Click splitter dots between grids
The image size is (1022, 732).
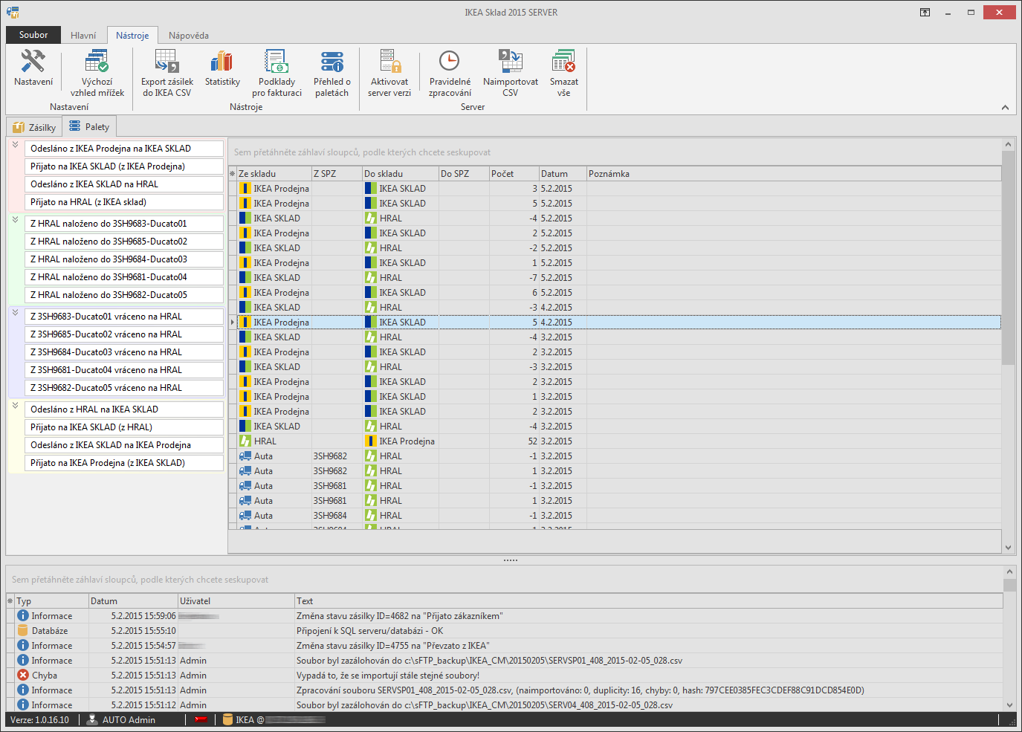511,560
